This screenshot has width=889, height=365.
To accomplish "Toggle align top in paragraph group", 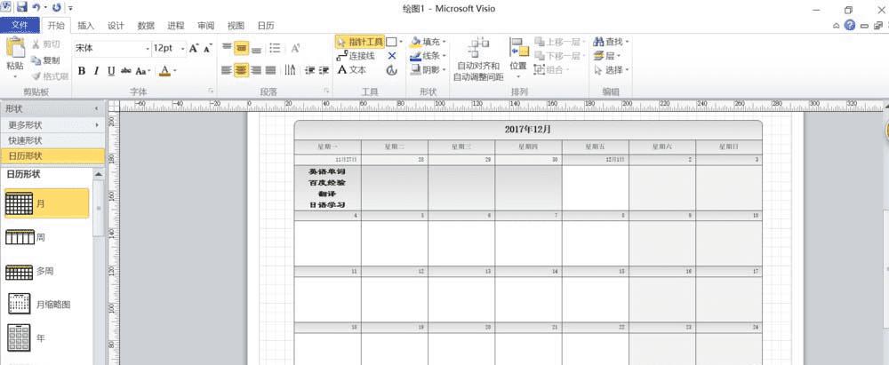I will click(x=227, y=48).
